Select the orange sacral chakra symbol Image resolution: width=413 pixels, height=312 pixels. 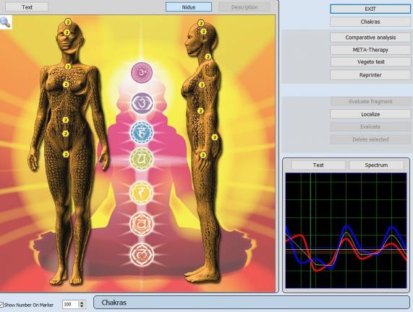tap(142, 224)
